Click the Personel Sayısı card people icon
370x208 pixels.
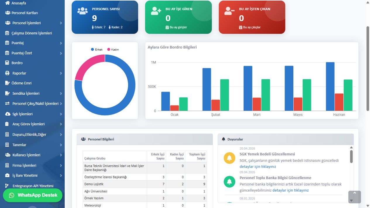point(82,11)
